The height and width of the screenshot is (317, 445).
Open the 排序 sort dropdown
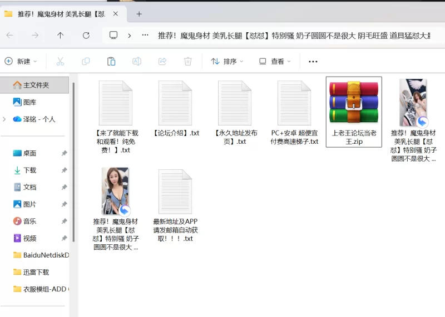coord(227,61)
